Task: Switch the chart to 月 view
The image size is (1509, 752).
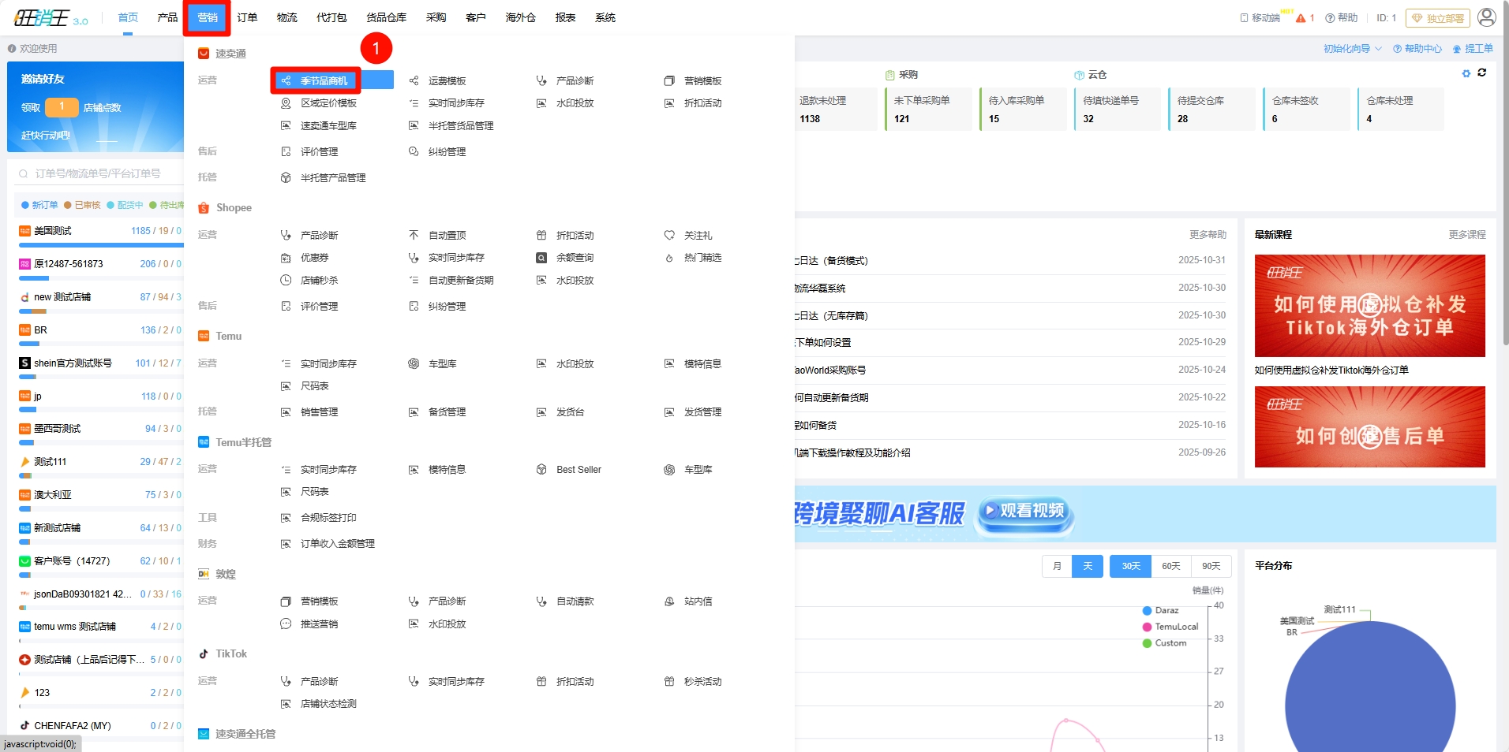Action: (1057, 566)
